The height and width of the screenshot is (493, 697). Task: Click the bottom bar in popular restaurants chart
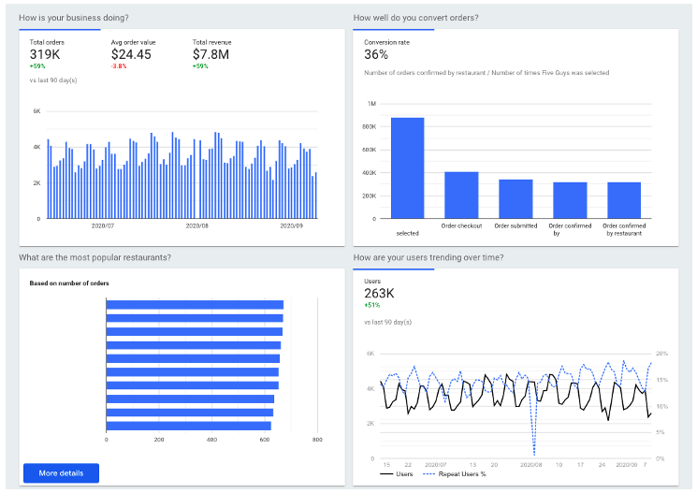pos(188,426)
